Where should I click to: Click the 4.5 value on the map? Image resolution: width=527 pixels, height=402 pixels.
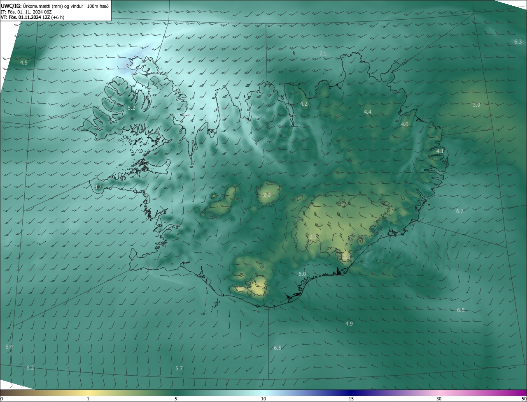point(24,62)
